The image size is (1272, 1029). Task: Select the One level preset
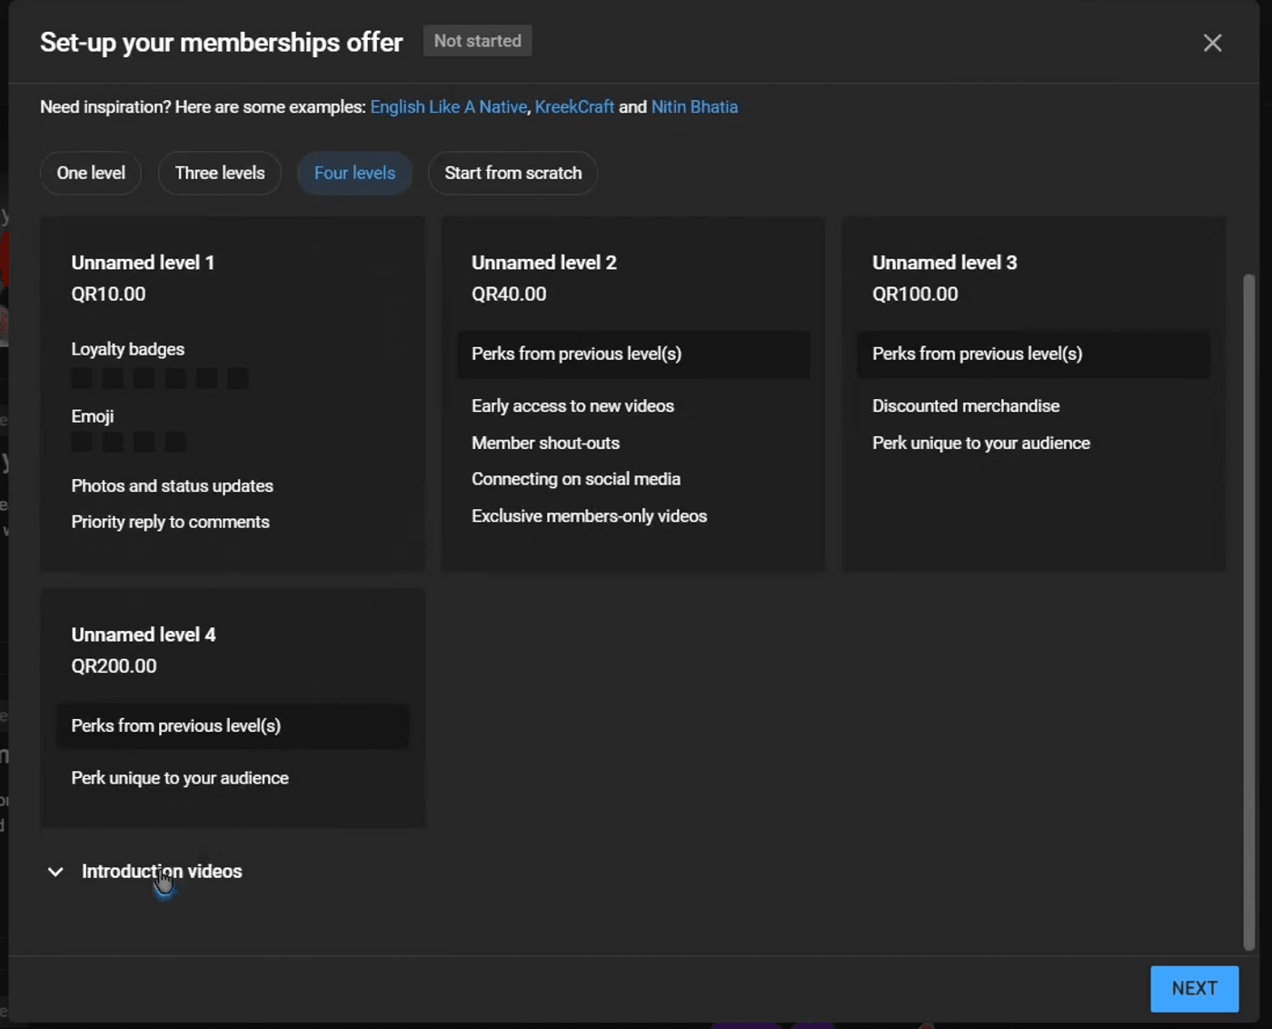(91, 173)
